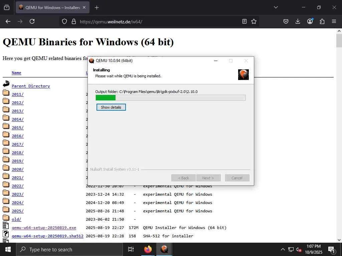342x256 pixels.
Task: Select the QEMU for Windows – Installers tab
Action: (x=52, y=7)
